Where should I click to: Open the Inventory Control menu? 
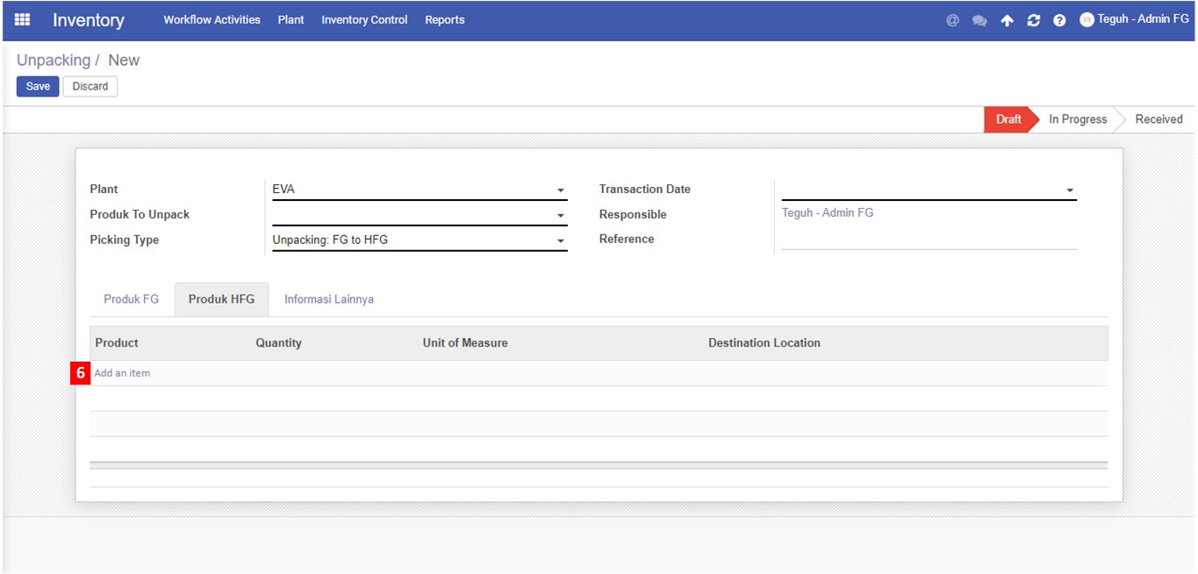[x=364, y=19]
